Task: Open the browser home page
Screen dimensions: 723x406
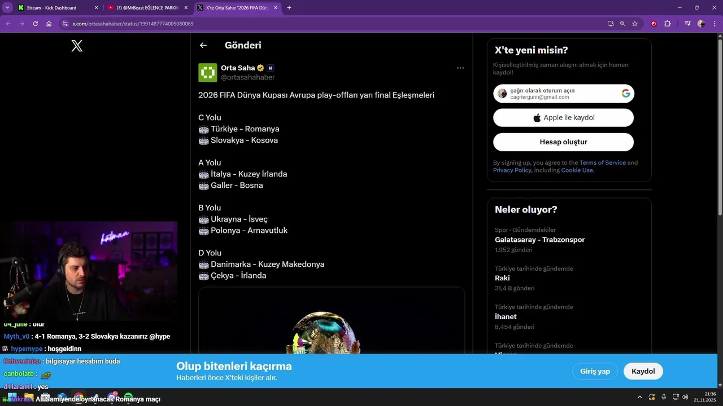Action: (x=49, y=24)
